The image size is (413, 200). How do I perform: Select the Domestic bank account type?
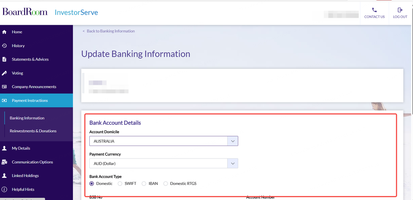(92, 184)
